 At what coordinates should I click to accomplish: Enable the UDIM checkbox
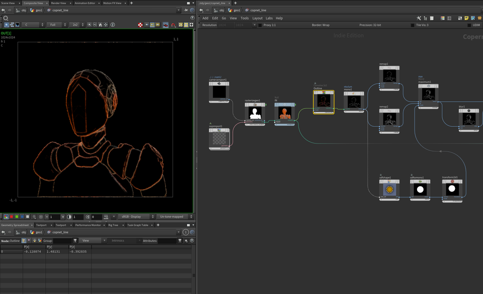pos(469,25)
